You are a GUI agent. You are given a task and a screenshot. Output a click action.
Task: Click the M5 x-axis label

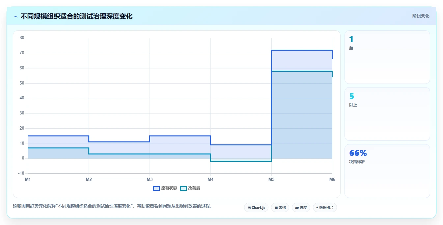(271, 179)
